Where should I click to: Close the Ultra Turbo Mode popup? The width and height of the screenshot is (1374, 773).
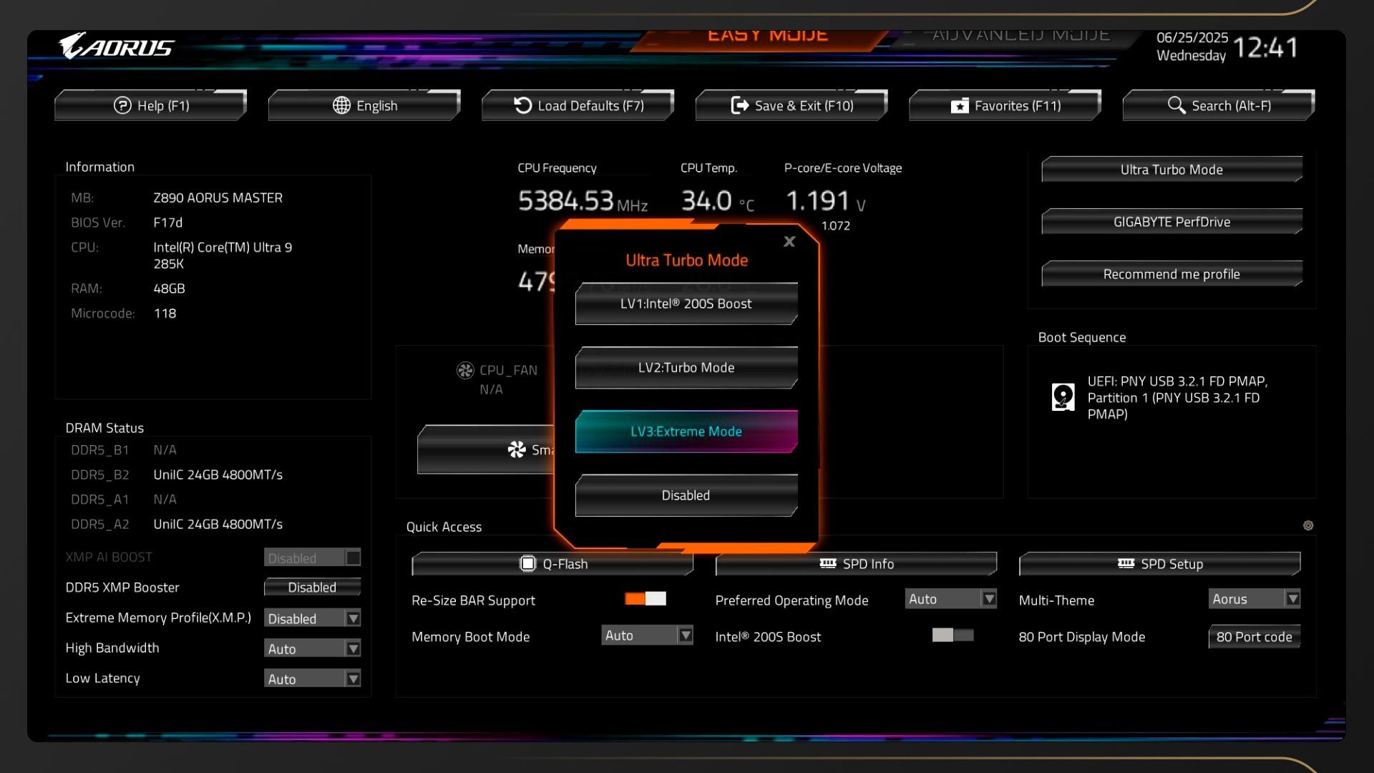click(789, 242)
